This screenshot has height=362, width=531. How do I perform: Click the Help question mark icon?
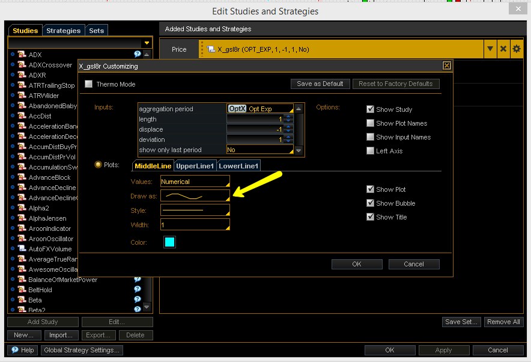coord(15,350)
